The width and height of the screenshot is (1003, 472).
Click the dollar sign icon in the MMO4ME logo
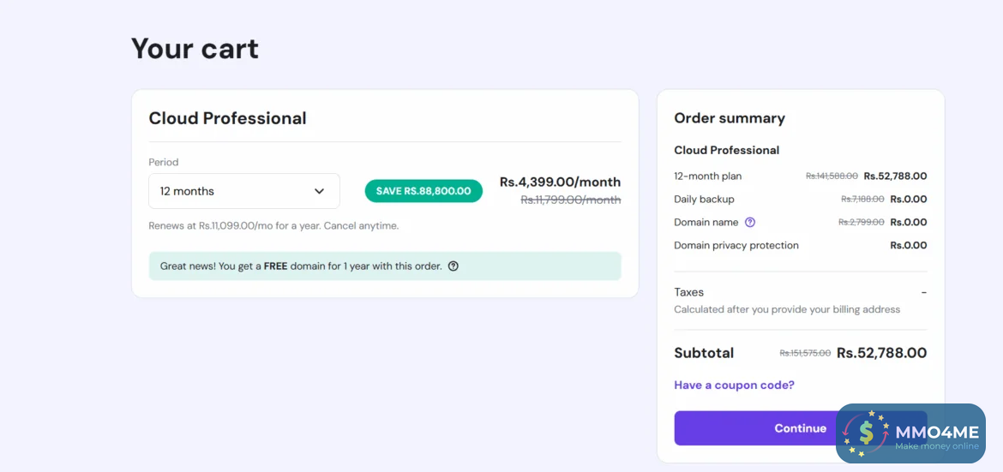[x=866, y=433]
